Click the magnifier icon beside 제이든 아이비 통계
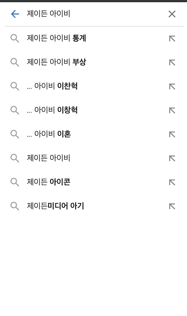 [x=15, y=38]
